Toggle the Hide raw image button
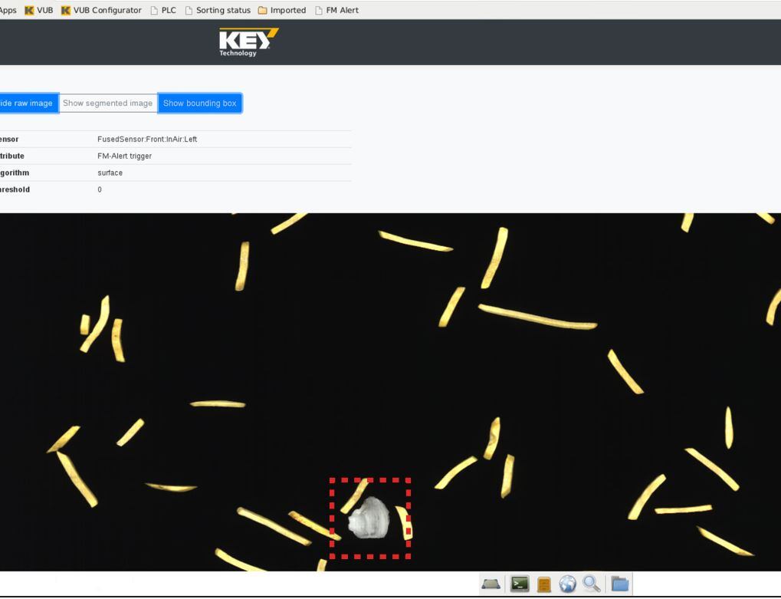The height and width of the screenshot is (599, 781). pyautogui.click(x=27, y=104)
